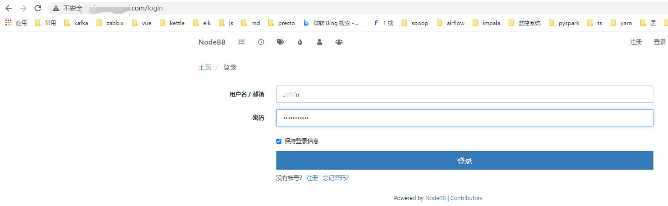Open the 常用 bookmark folder

coord(46,23)
